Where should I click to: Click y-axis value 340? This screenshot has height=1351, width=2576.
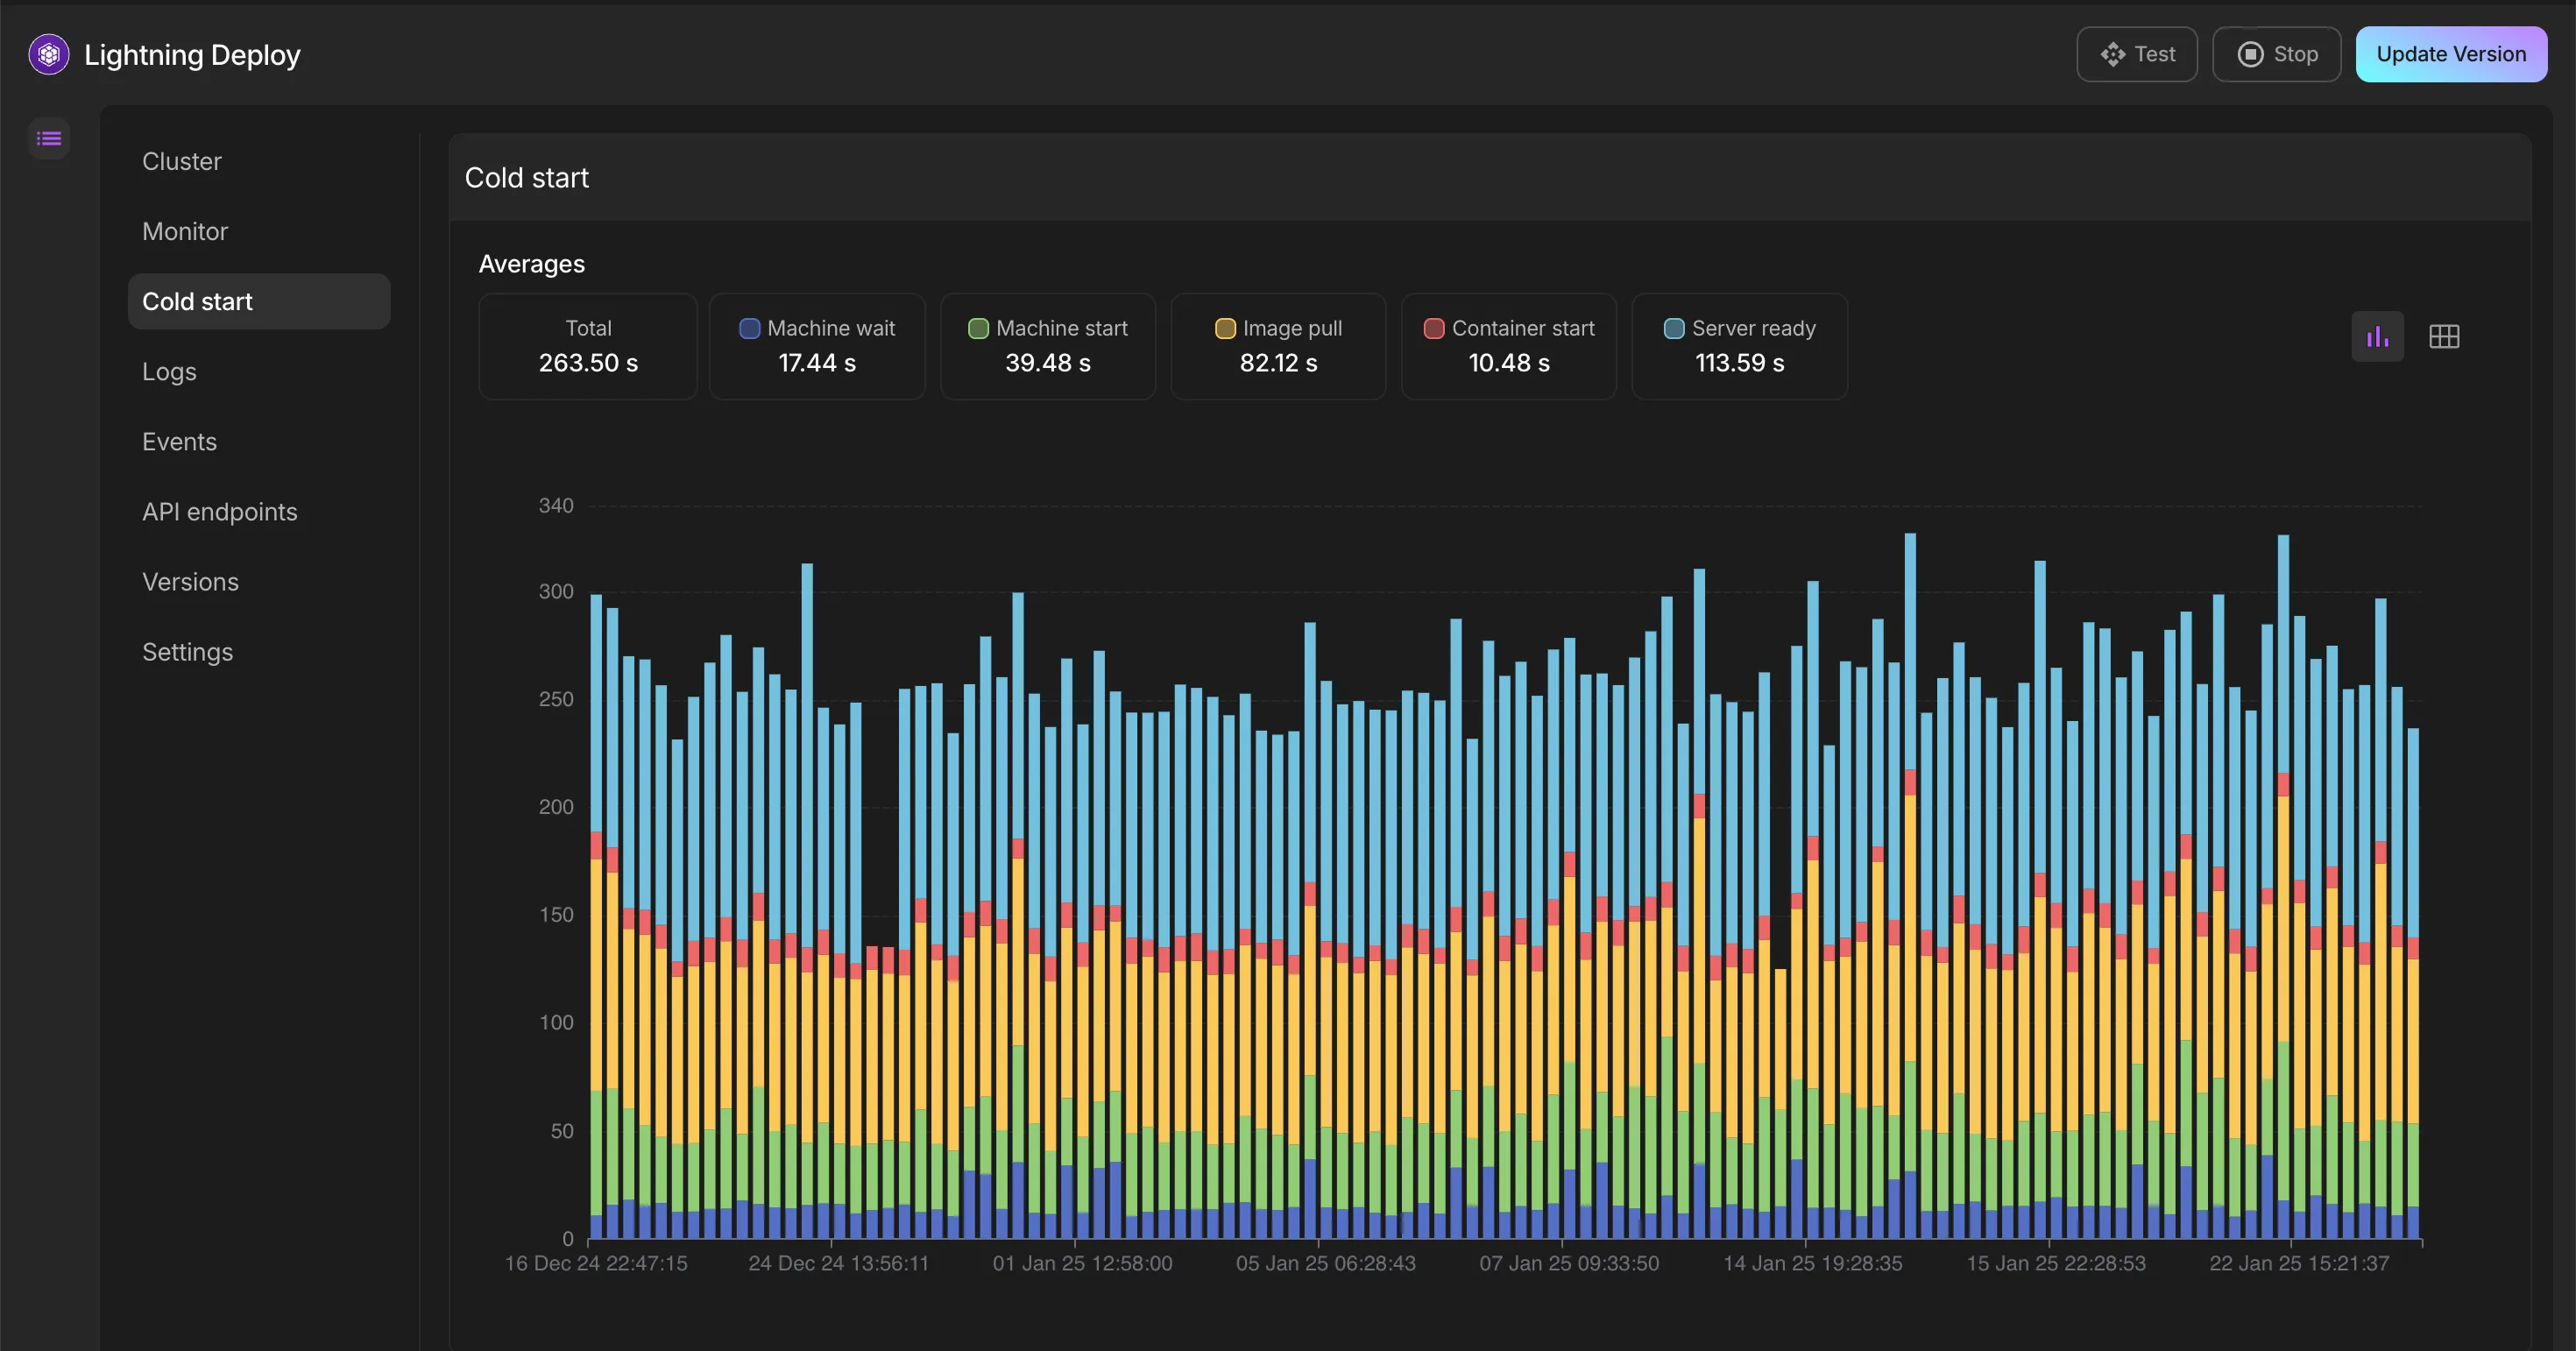556,506
